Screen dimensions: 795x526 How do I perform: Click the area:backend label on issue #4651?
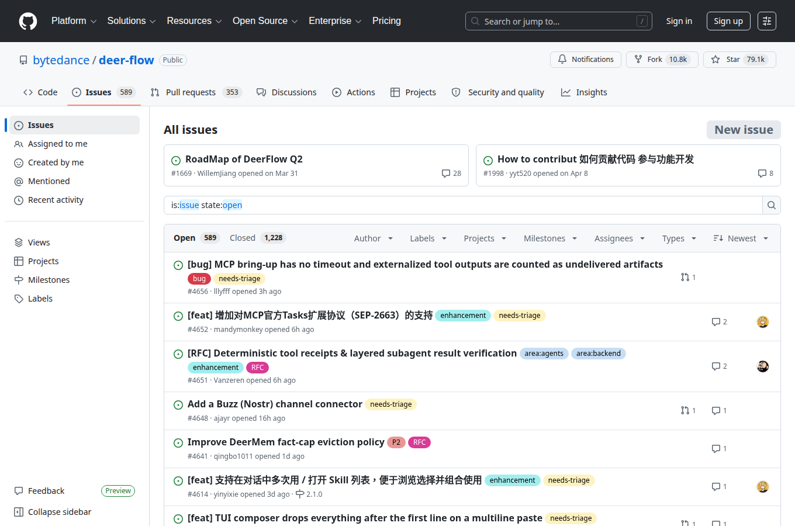tap(599, 354)
